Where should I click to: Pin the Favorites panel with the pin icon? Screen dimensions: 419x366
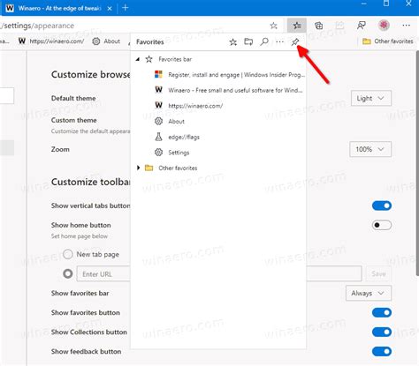(x=295, y=42)
